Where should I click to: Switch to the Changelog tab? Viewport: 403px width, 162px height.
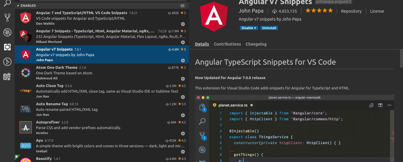point(256,44)
